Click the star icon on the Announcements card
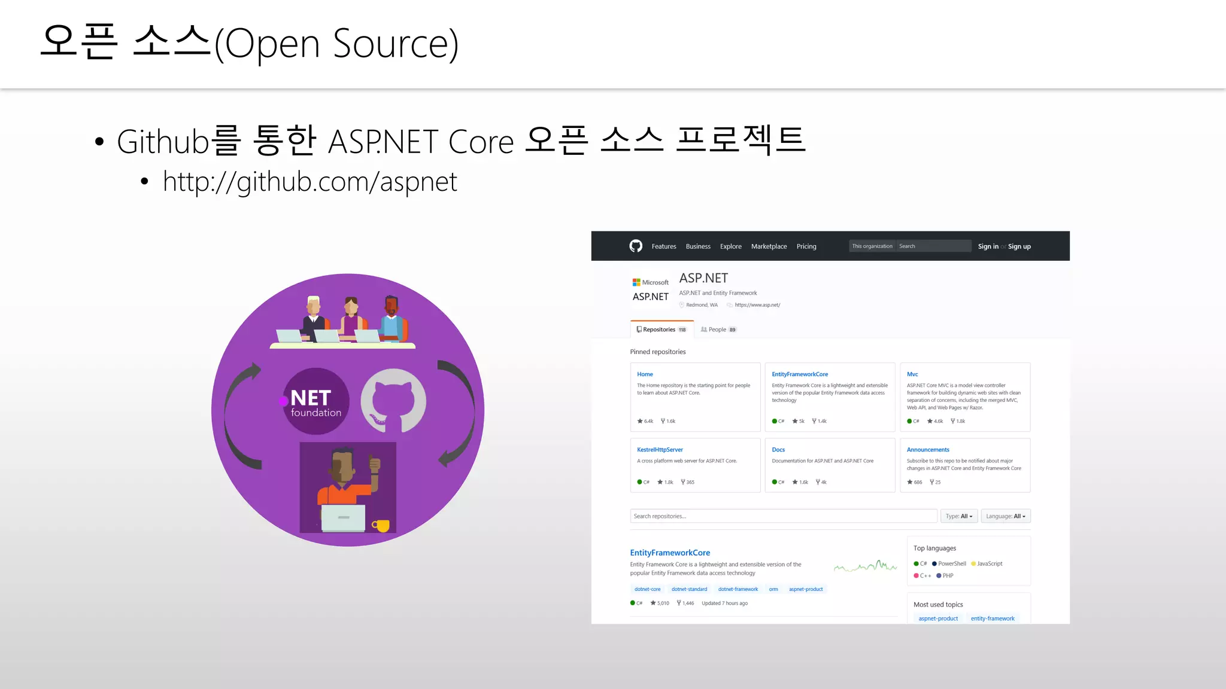Viewport: 1226px width, 689px height. pos(910,482)
